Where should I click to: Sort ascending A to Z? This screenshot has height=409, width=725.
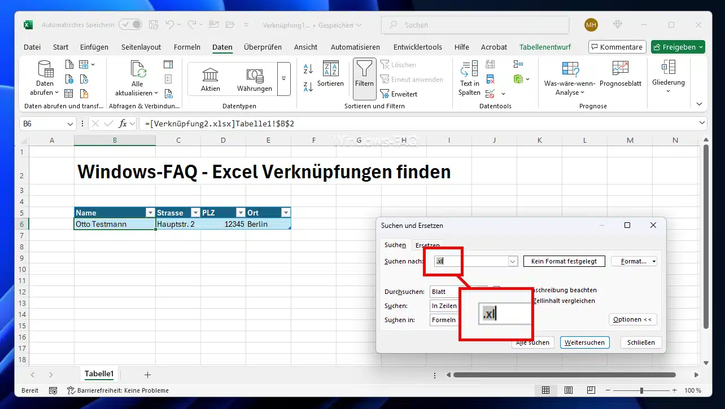point(308,69)
